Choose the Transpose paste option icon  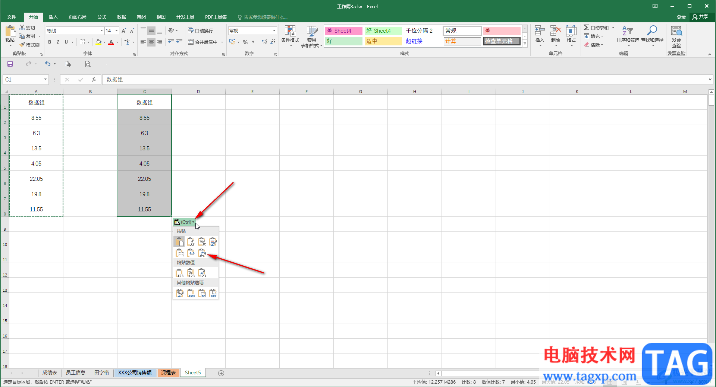[202, 253]
